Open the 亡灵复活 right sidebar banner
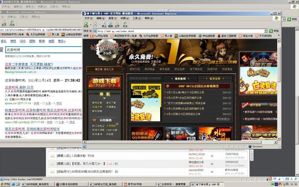This screenshot has width=299, height=187. 258,80
